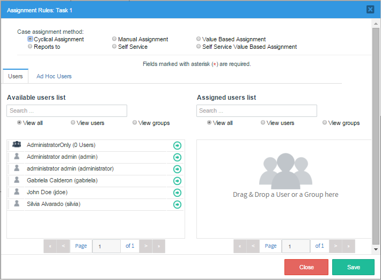381x280 pixels.
Task: Select the Reports to radio button
Action: 30,47
